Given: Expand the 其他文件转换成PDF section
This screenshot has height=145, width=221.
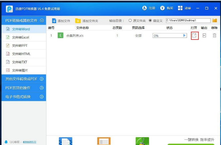Looking at the screenshot, I should 42,79.
